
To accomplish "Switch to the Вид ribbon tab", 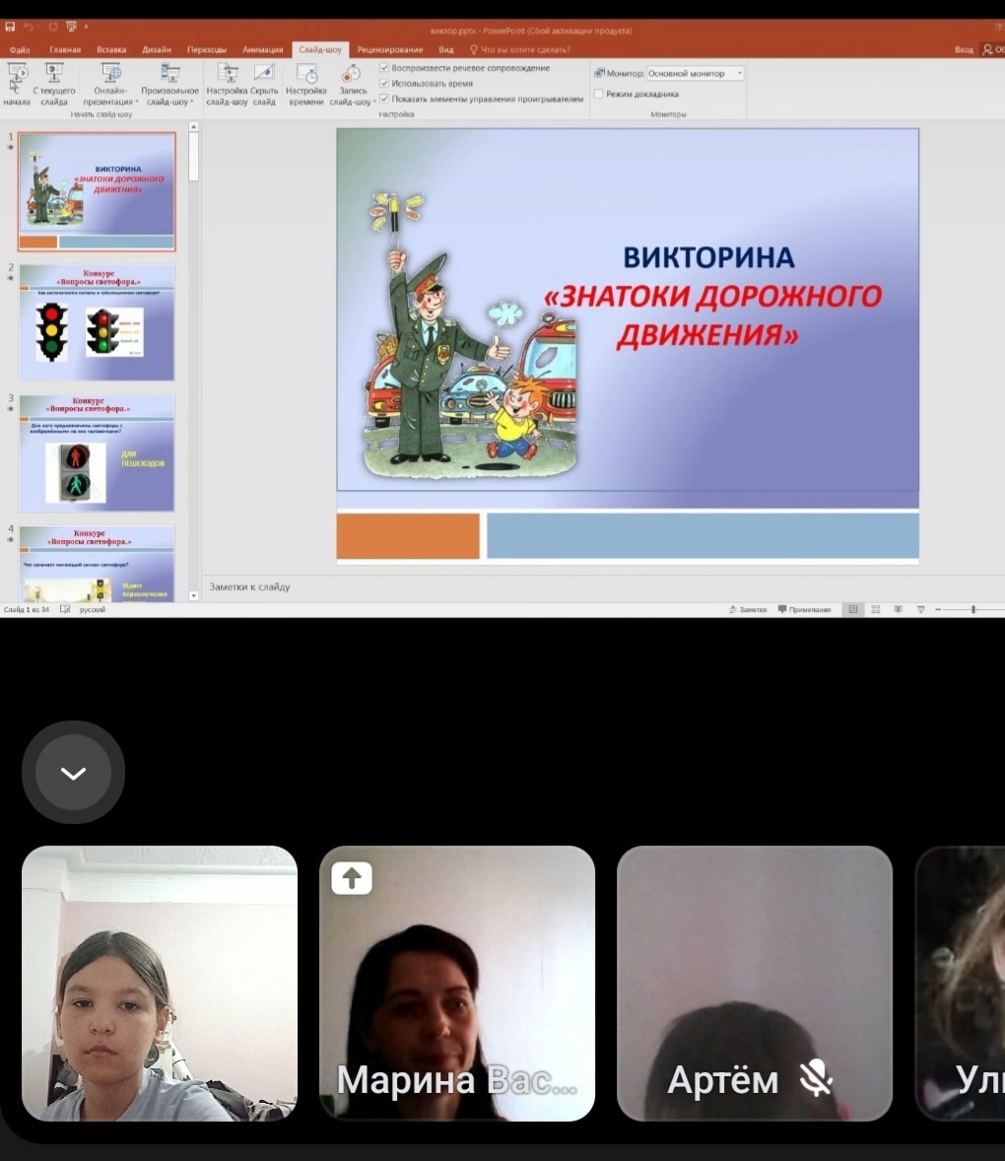I will coord(445,49).
